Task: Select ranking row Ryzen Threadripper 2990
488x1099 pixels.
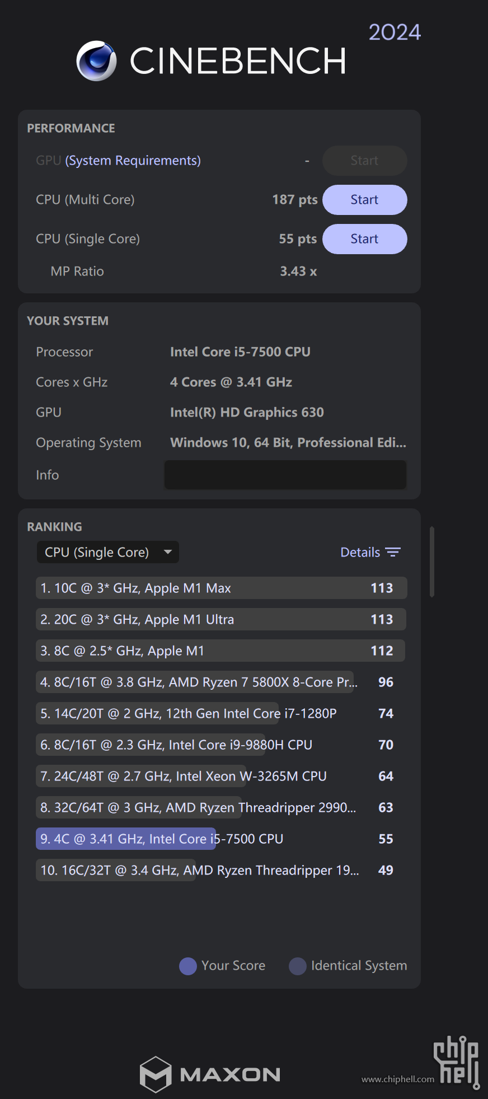Action: (x=221, y=807)
